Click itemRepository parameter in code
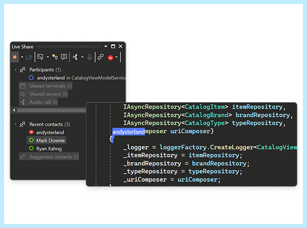Screen dimensions: 307x228 [x=257, y=107]
